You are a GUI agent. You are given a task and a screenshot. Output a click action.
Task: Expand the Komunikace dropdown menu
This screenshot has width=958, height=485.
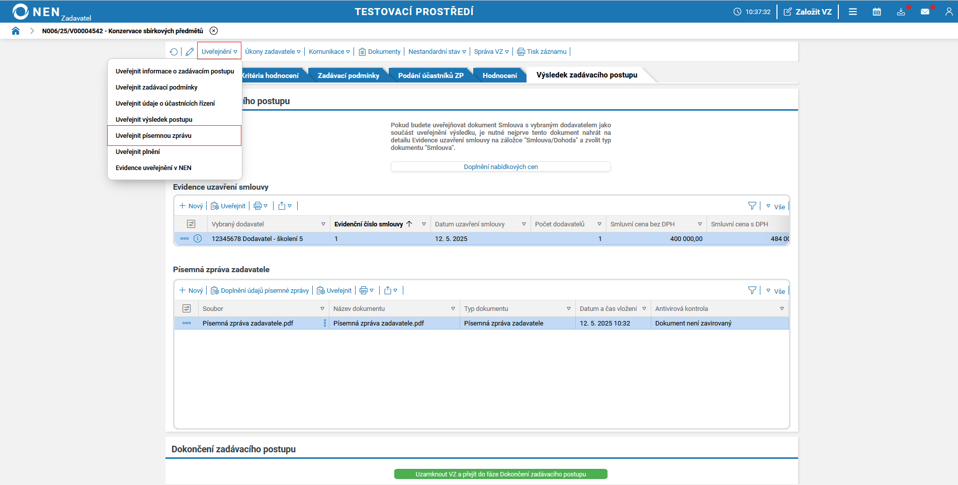329,52
